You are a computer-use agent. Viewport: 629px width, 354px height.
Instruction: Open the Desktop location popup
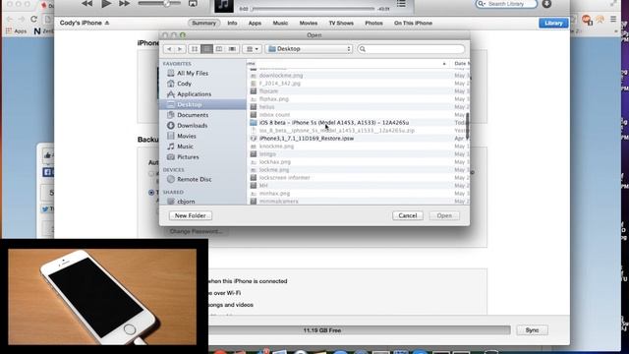pyautogui.click(x=309, y=49)
